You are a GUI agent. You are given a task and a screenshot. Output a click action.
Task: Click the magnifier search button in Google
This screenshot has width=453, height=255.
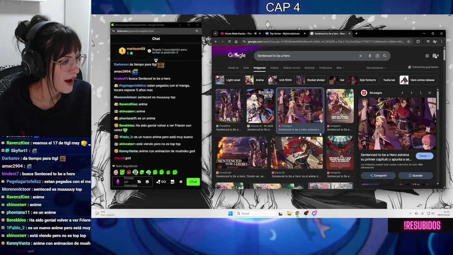tap(385, 56)
